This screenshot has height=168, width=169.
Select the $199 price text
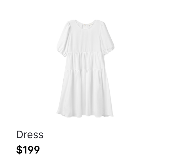click(x=28, y=150)
